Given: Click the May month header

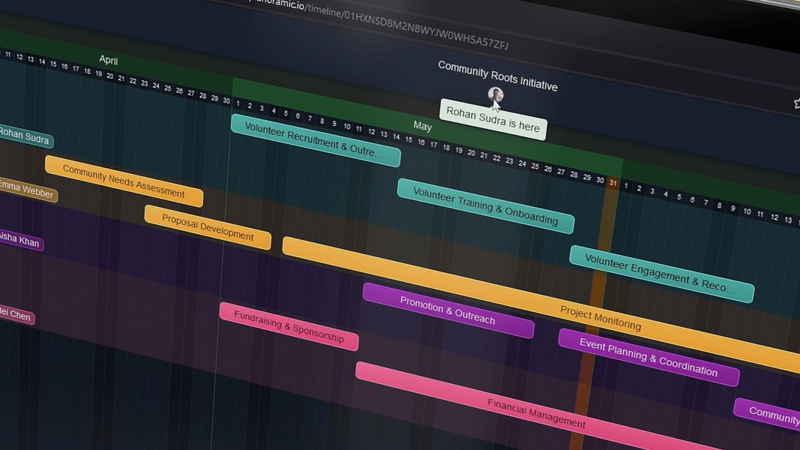Looking at the screenshot, I should tap(422, 125).
